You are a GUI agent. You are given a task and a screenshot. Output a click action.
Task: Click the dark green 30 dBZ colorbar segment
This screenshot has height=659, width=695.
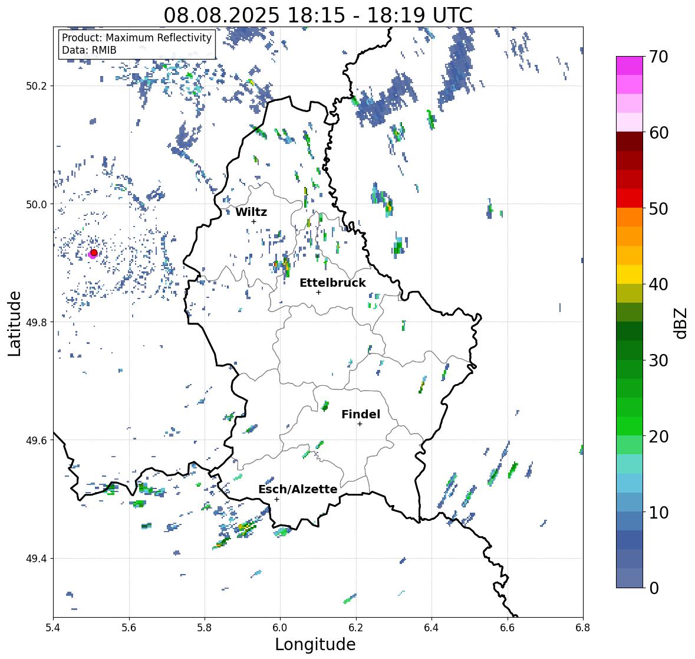630,350
